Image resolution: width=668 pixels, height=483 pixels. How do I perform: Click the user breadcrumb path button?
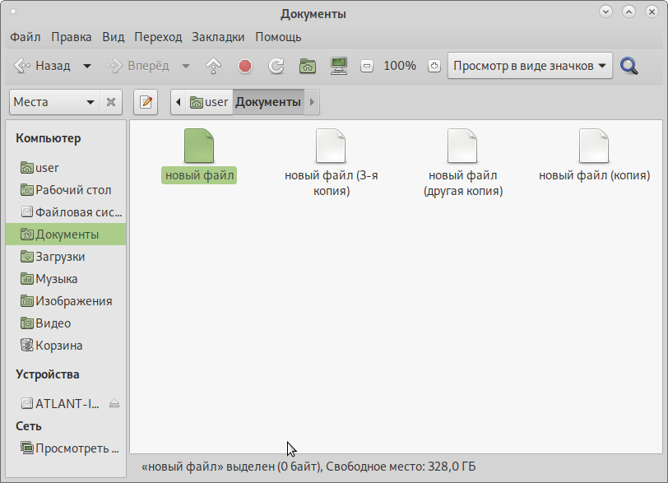click(209, 102)
